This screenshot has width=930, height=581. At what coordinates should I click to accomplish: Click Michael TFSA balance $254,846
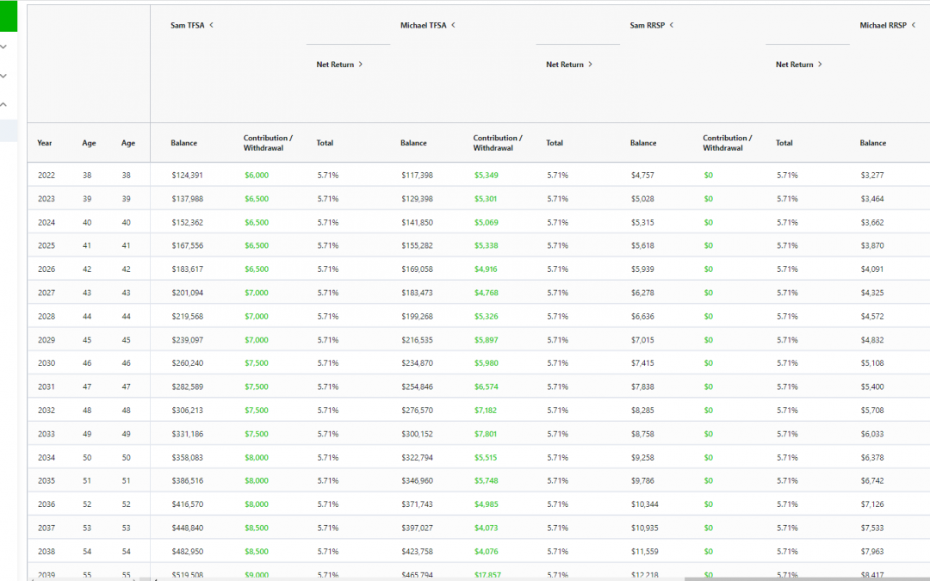click(x=417, y=386)
